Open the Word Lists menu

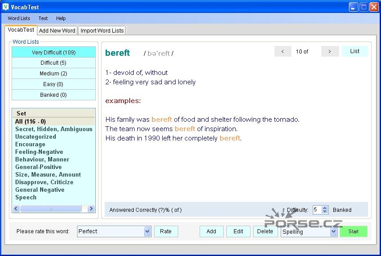[x=19, y=18]
